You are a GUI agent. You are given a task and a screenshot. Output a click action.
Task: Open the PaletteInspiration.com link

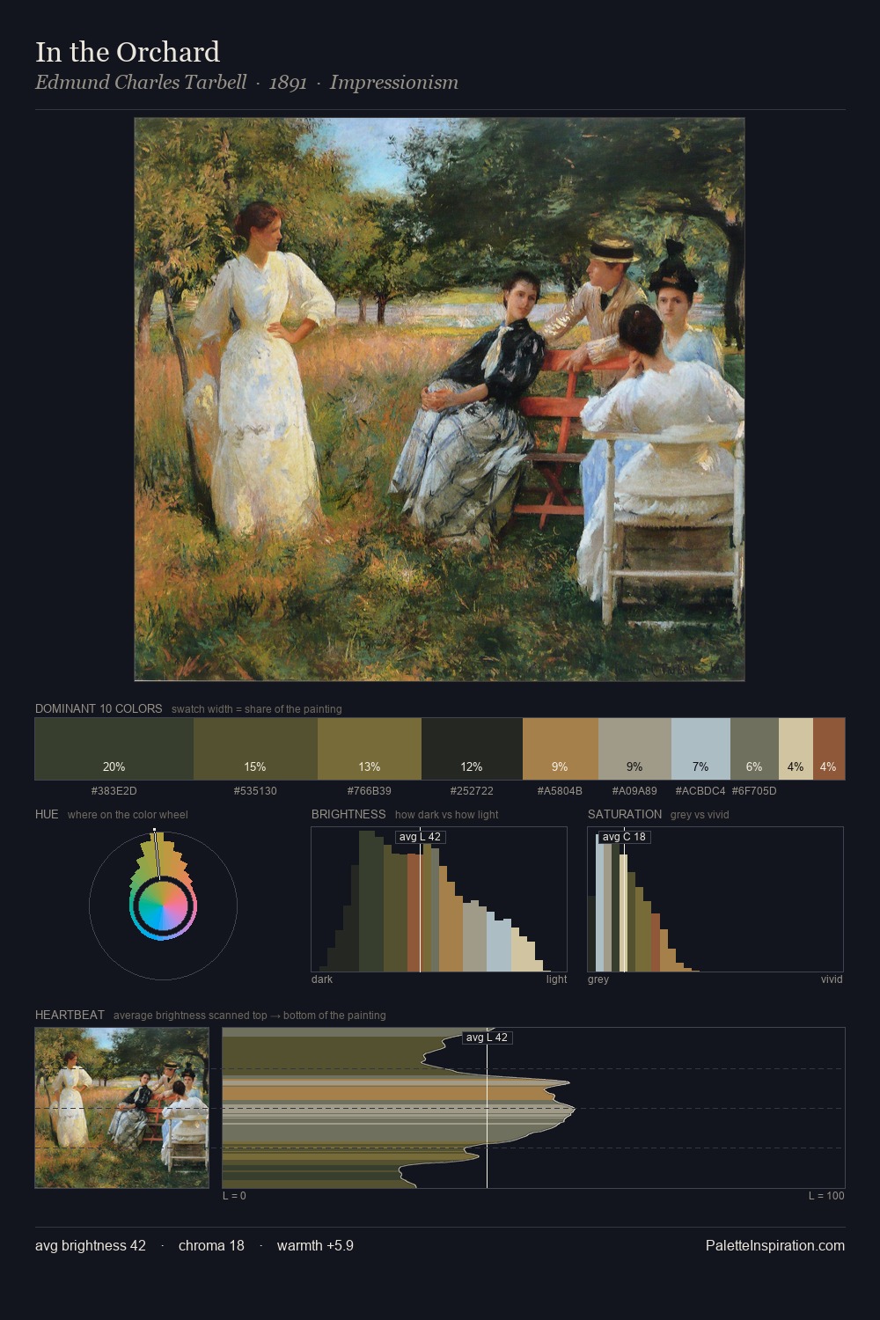[775, 1245]
